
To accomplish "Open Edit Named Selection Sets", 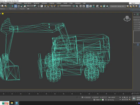I will click(x=58, y=6).
